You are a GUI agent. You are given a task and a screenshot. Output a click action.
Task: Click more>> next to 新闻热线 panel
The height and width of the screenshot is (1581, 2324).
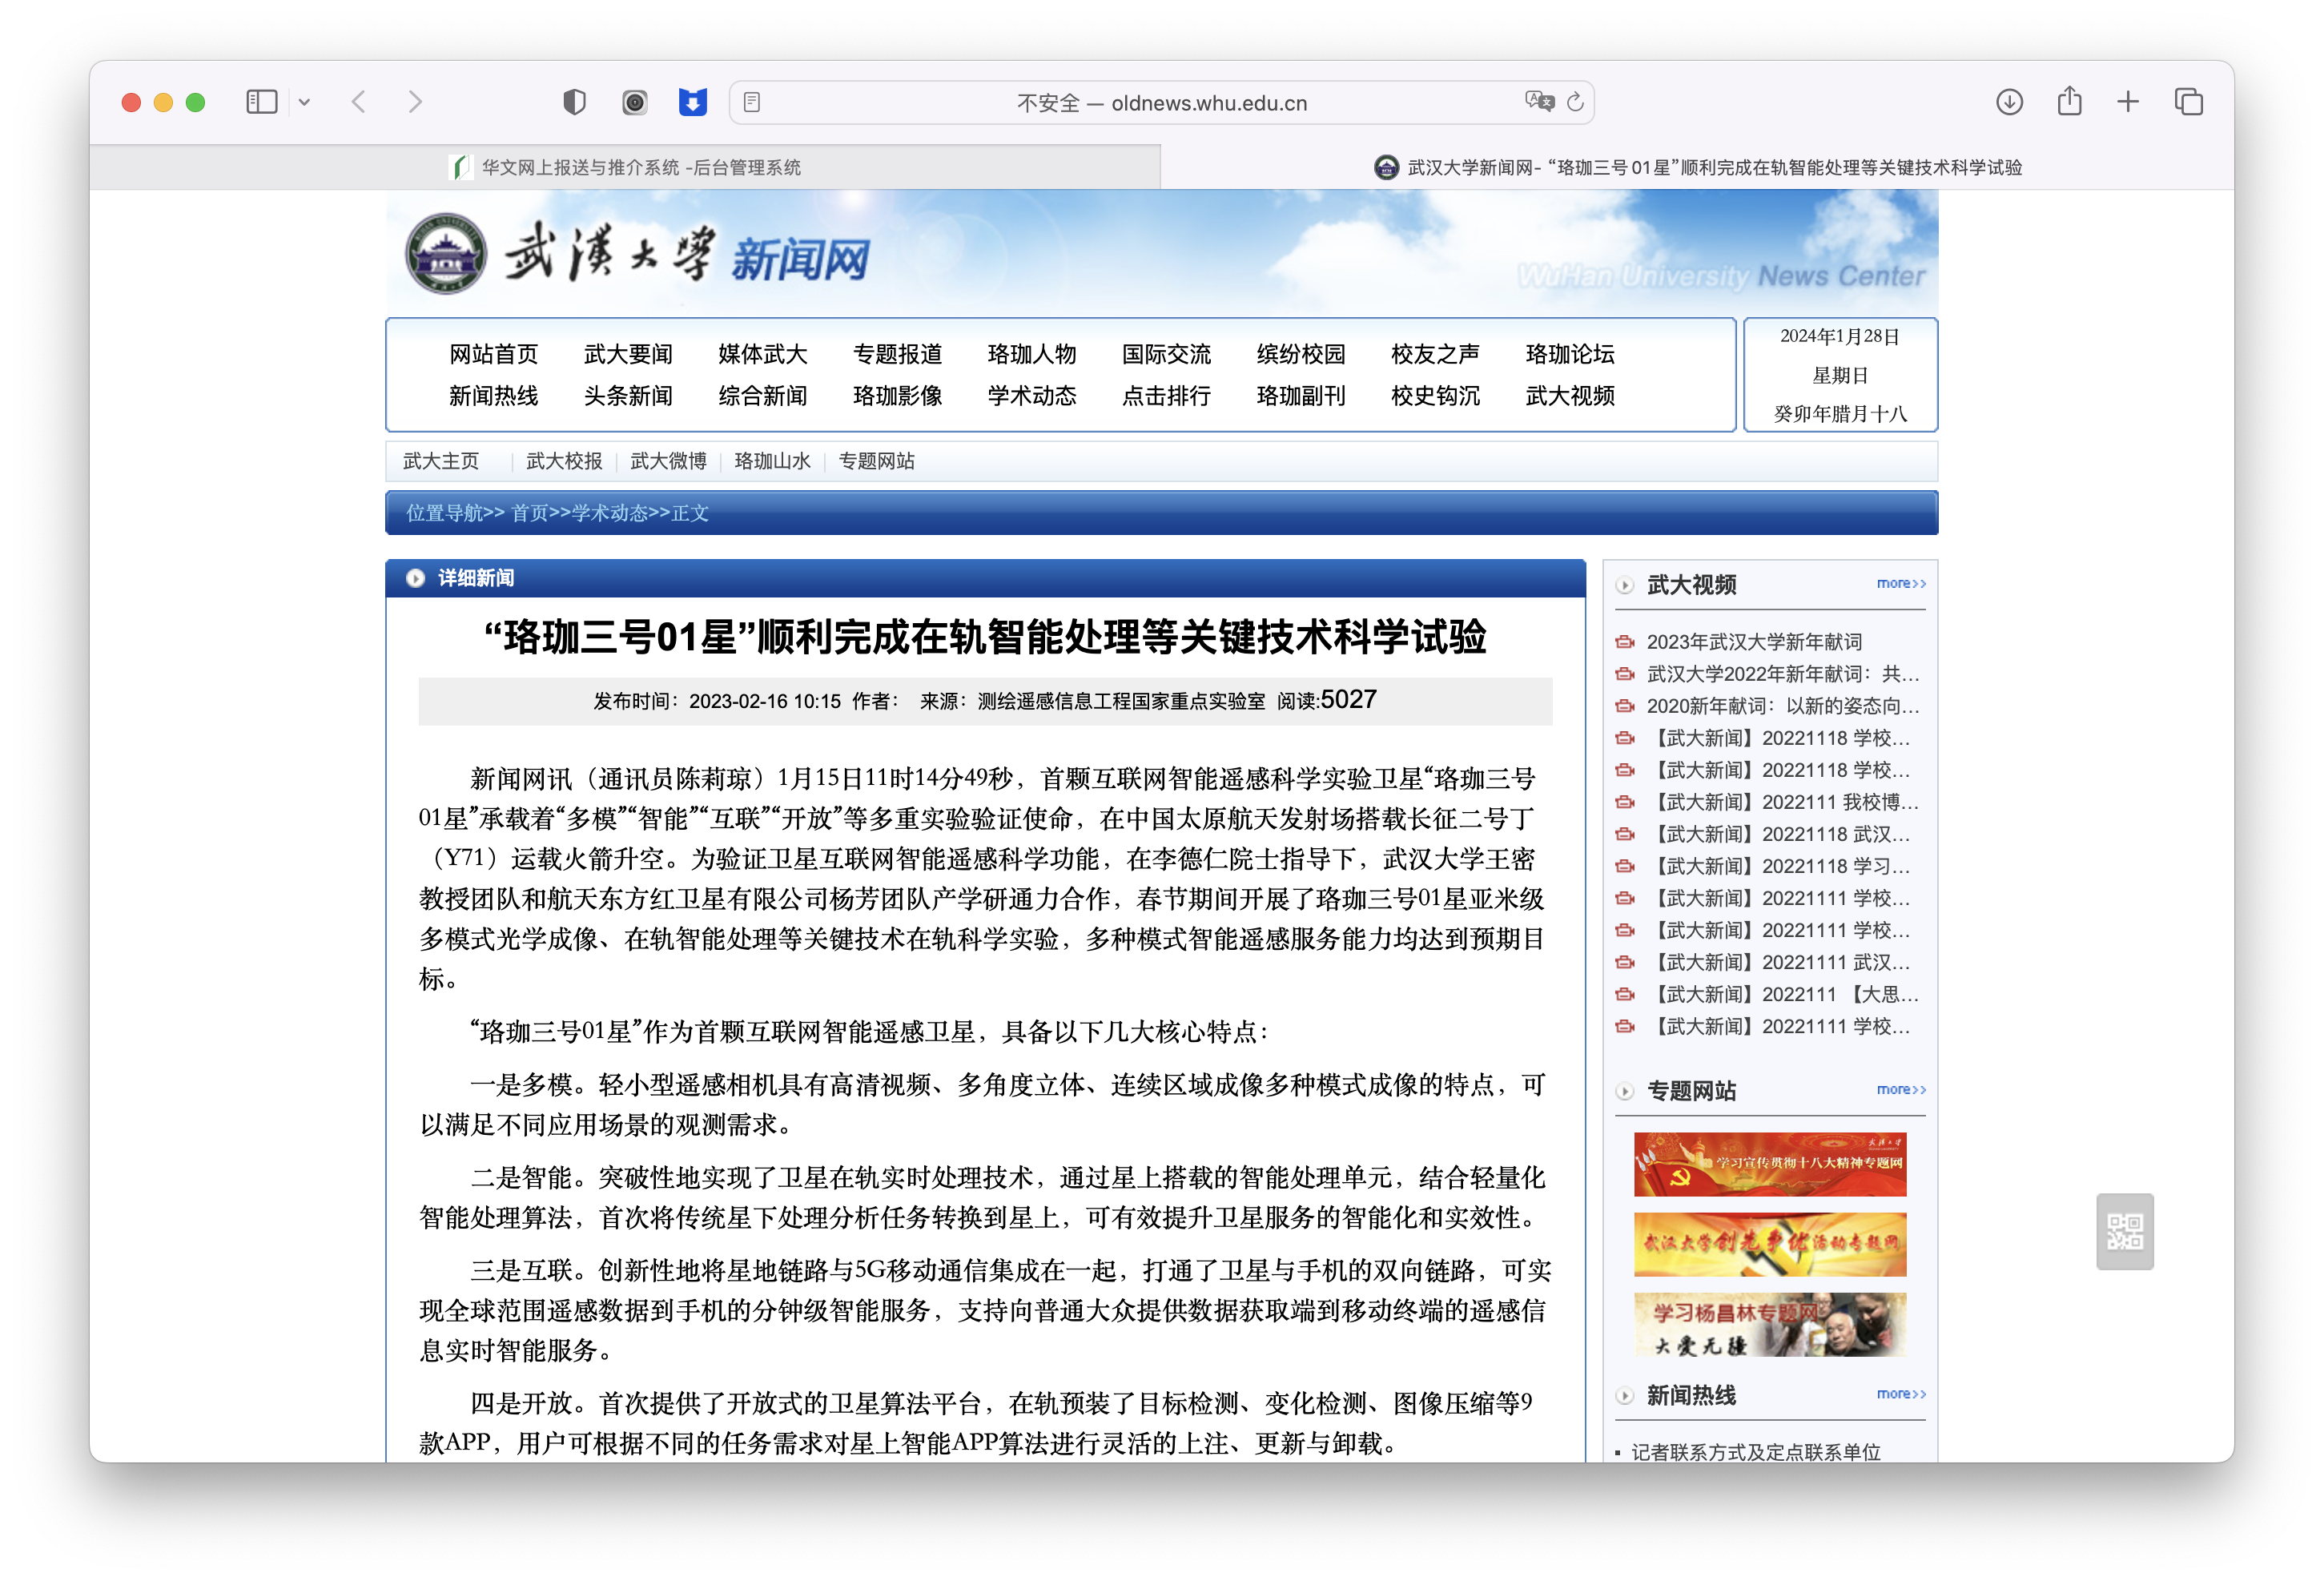(1901, 1393)
